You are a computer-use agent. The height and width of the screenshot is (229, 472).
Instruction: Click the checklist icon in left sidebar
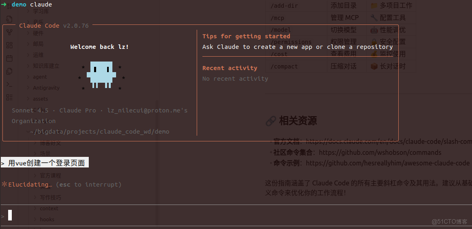click(9, 97)
